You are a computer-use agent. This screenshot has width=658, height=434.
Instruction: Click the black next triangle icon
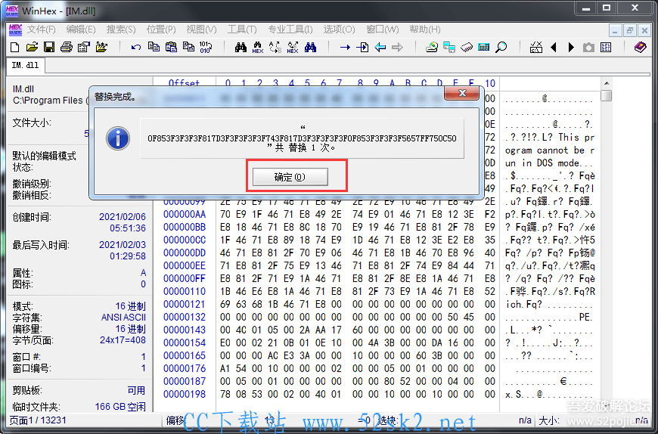[571, 48]
